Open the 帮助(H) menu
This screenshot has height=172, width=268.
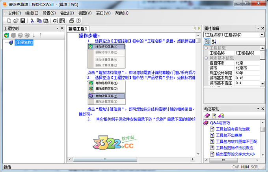coord(121,13)
